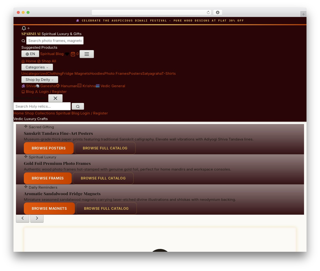Go to previous slide arrow
This screenshot has width=320, height=271.
(22, 218)
